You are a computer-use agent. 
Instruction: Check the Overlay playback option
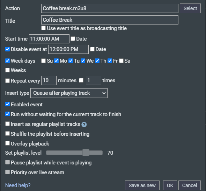tap(7, 143)
